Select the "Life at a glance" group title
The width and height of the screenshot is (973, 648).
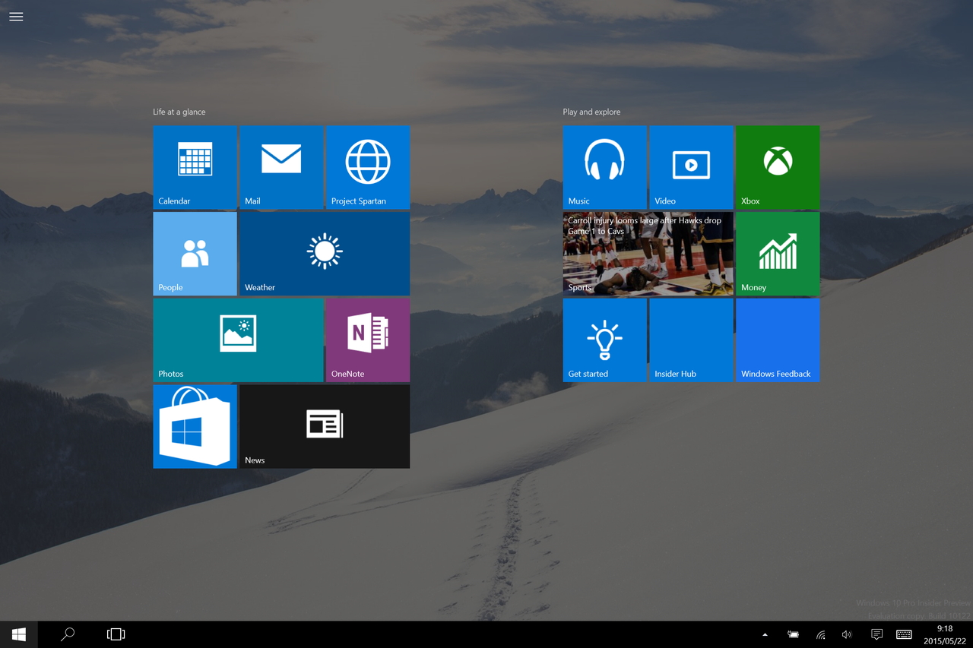coord(179,112)
